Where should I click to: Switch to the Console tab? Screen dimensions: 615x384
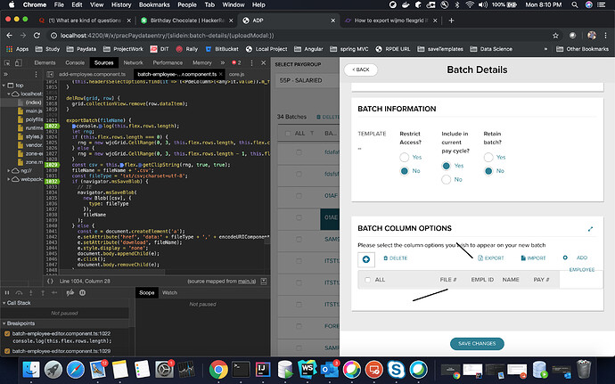(x=75, y=62)
